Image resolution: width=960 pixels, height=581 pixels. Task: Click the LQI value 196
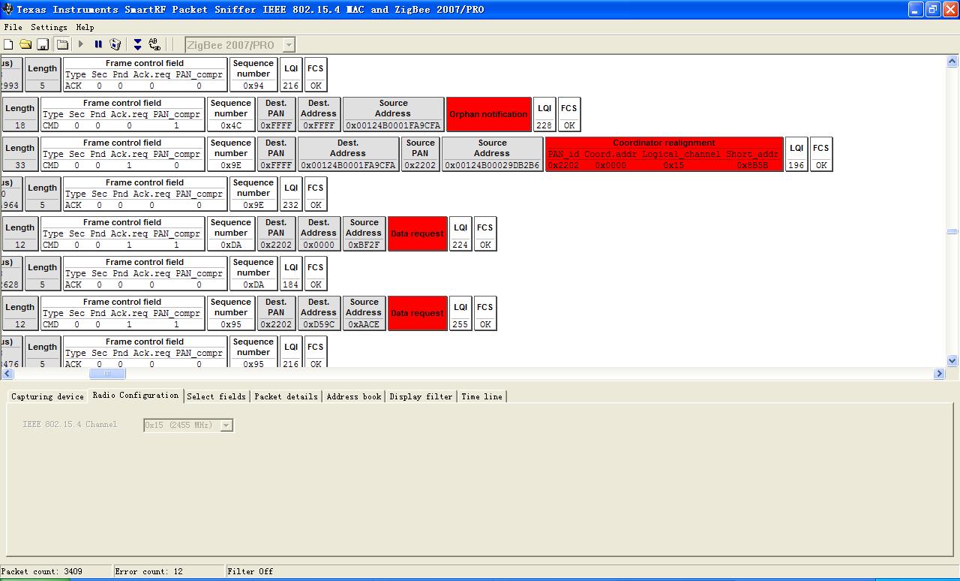796,165
